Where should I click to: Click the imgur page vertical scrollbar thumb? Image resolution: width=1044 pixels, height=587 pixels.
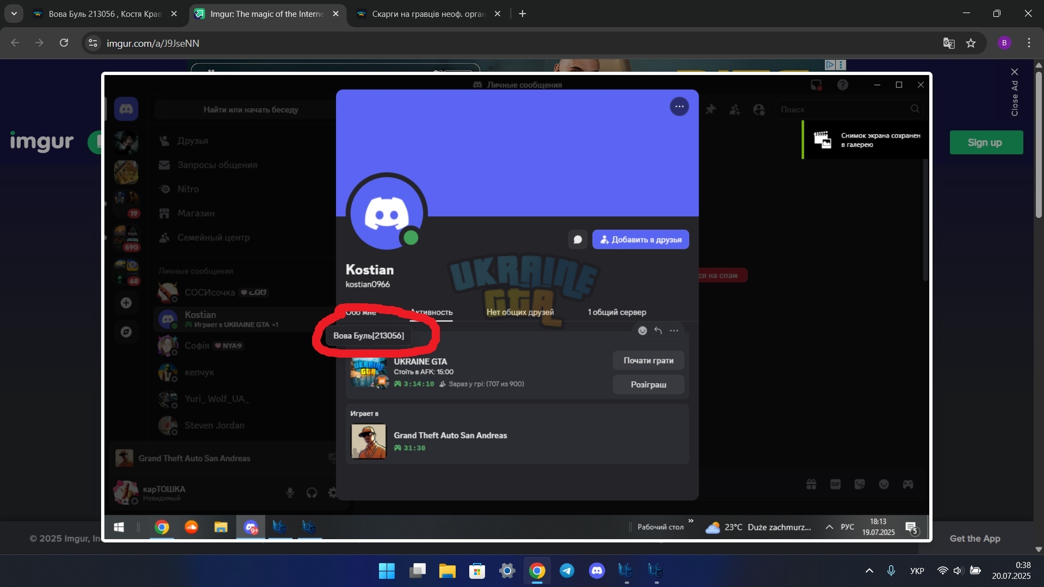click(1039, 144)
